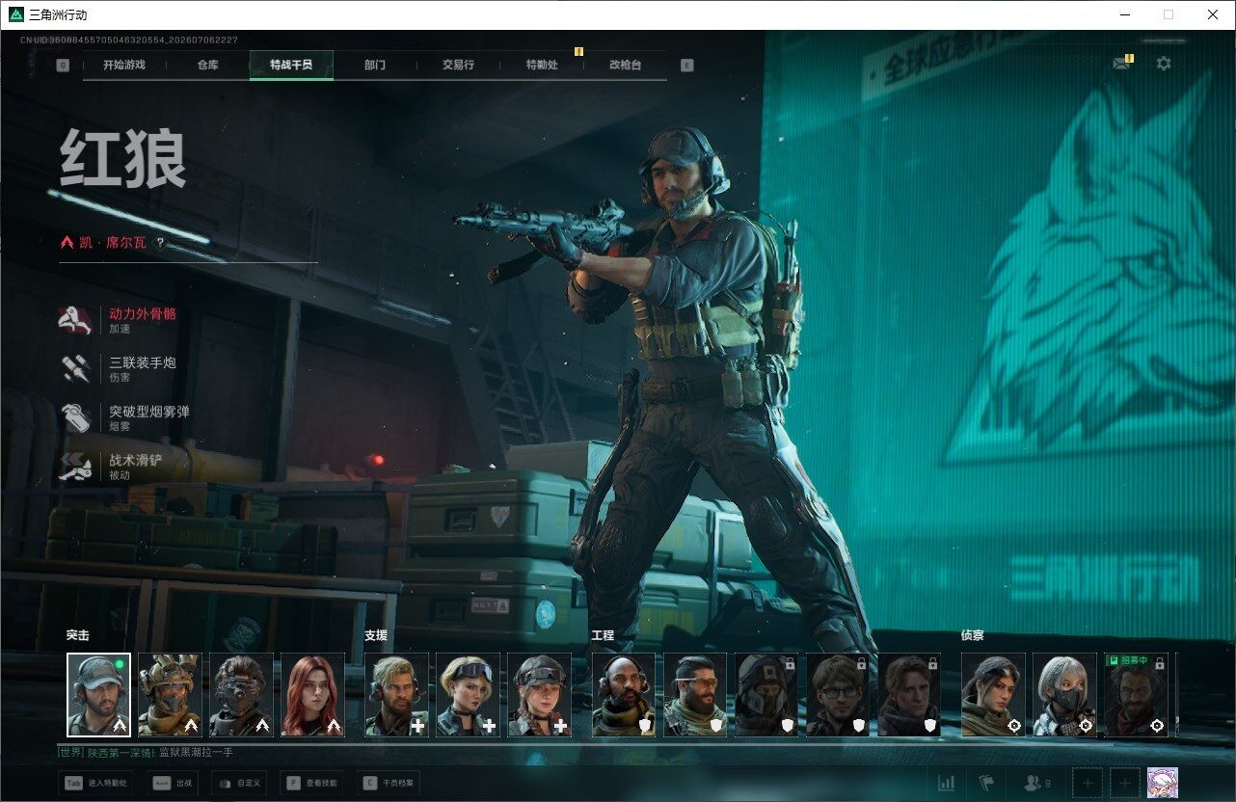The width and height of the screenshot is (1236, 802).
Task: Open the flag icon in bottom bar
Action: click(986, 783)
